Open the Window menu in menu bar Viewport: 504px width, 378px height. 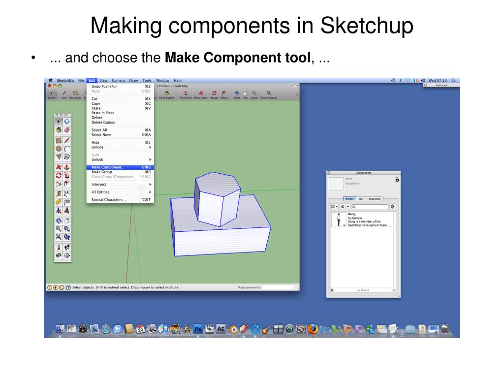[x=162, y=80]
